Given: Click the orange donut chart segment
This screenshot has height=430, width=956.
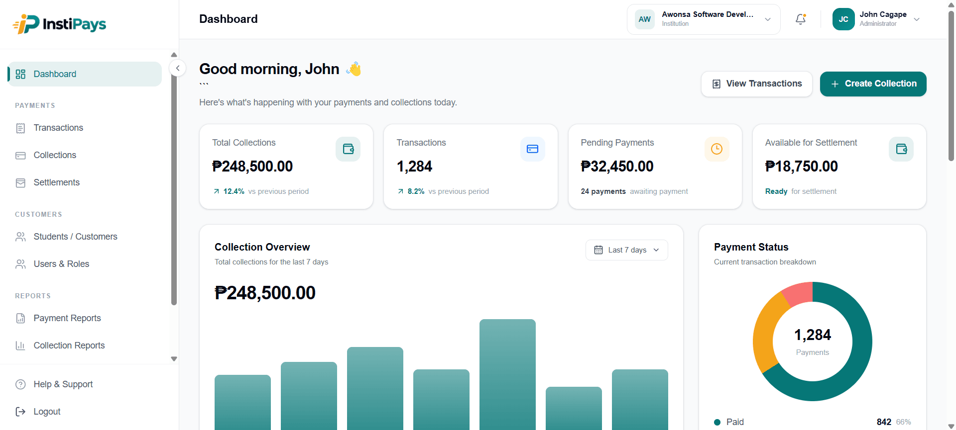Looking at the screenshot, I should [764, 333].
